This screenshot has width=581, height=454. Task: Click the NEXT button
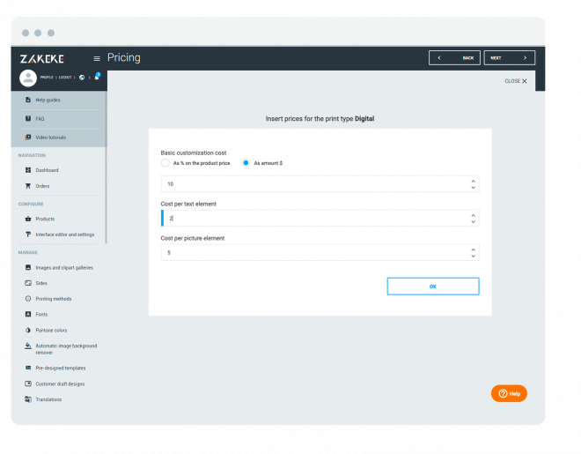[x=510, y=58]
